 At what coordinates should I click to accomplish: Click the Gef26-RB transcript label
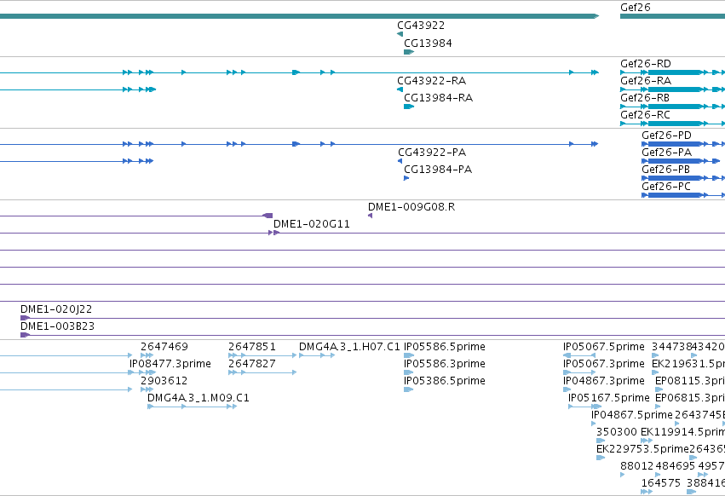point(645,98)
